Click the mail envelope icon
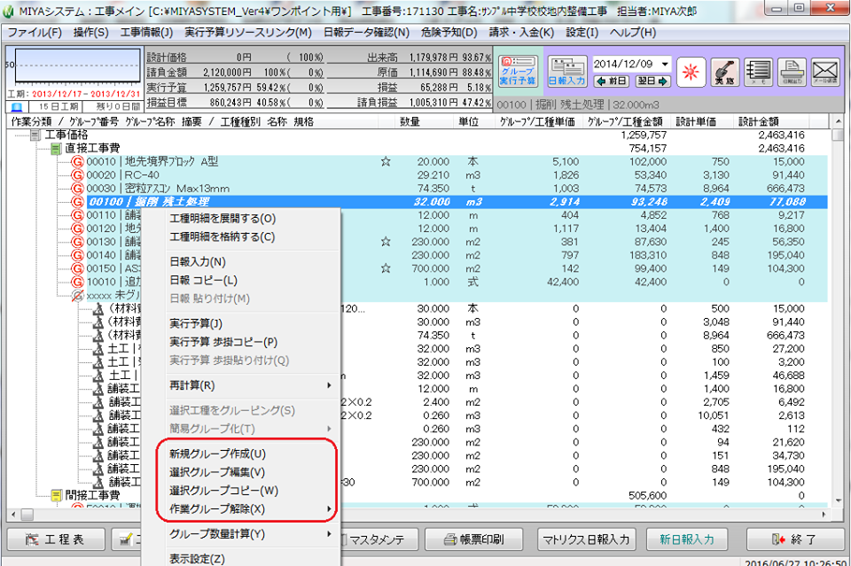Image resolution: width=851 pixels, height=566 pixels. pos(825,72)
